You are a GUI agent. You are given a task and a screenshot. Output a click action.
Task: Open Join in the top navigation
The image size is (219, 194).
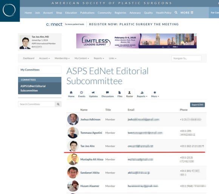pos(37,13)
